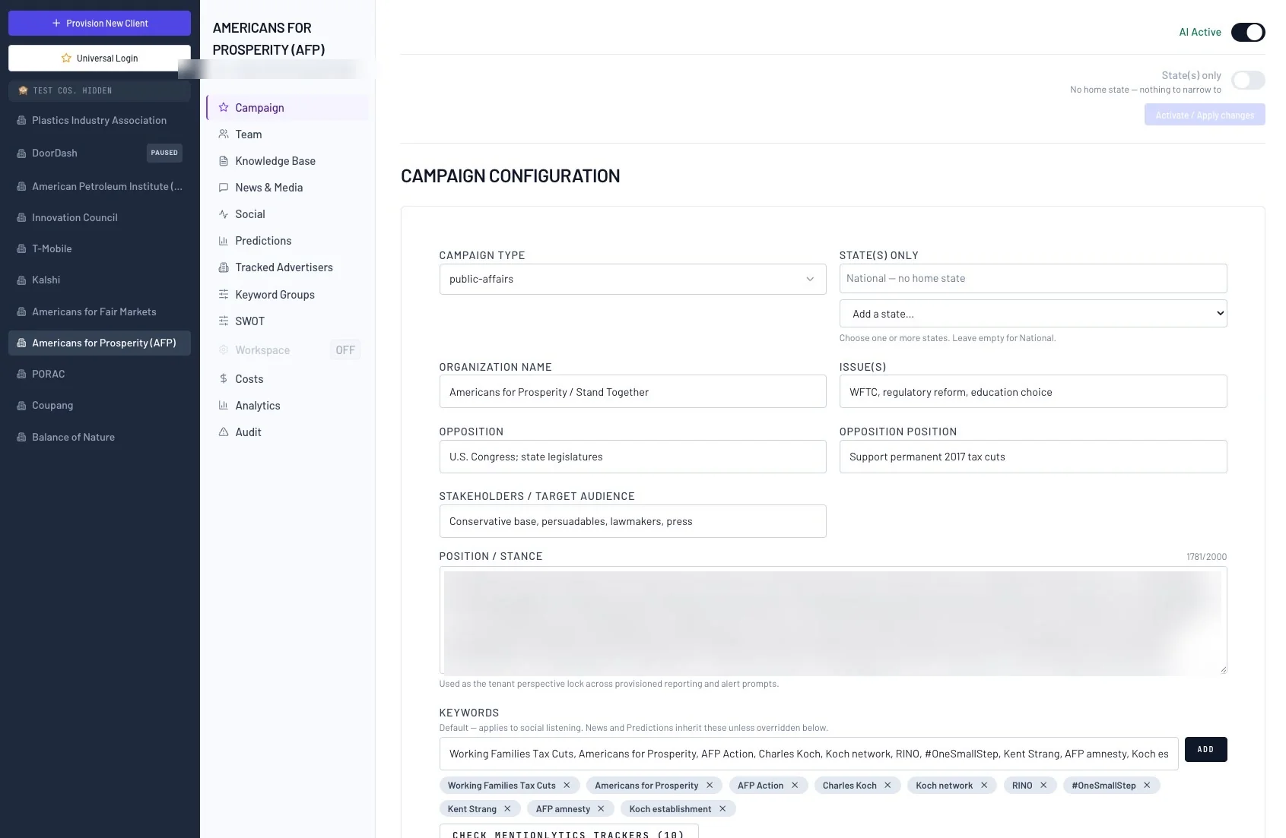Click the Balance of Nature client icon
The width and height of the screenshot is (1286, 838).
(x=21, y=438)
